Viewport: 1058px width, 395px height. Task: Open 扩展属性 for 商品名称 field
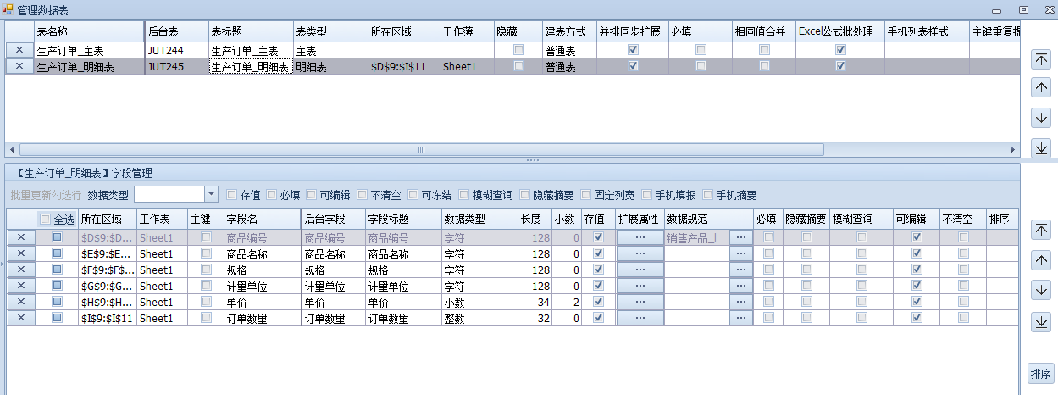[640, 253]
